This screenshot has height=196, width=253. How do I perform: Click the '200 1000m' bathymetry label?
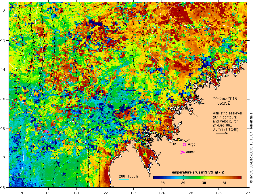click(x=129, y=176)
